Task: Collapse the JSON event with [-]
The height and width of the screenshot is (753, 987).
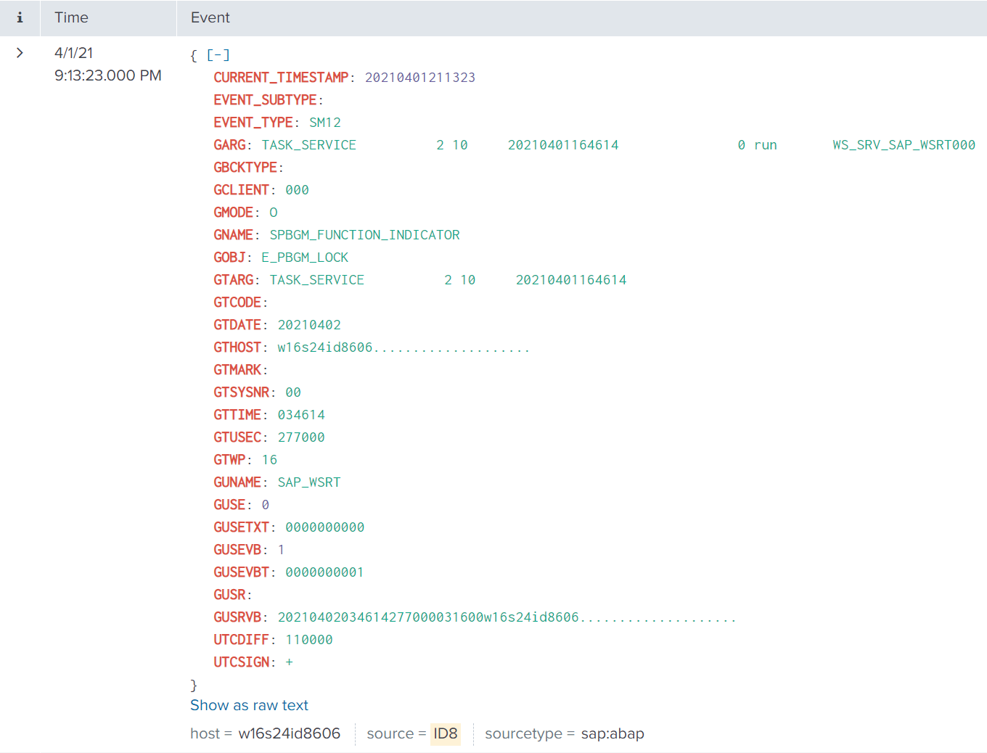Action: click(218, 55)
